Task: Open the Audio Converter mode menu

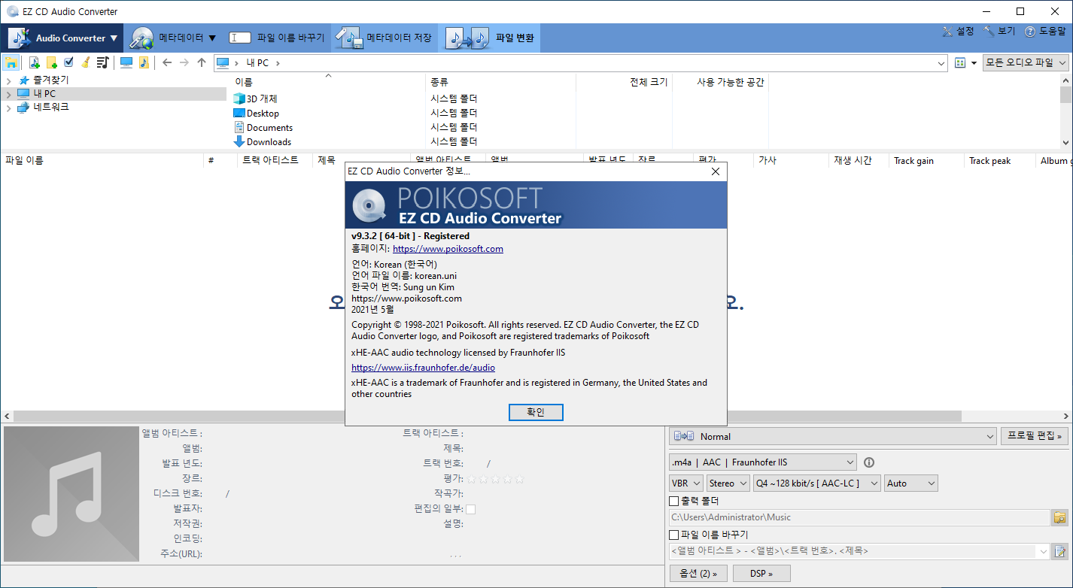Action: coord(62,38)
